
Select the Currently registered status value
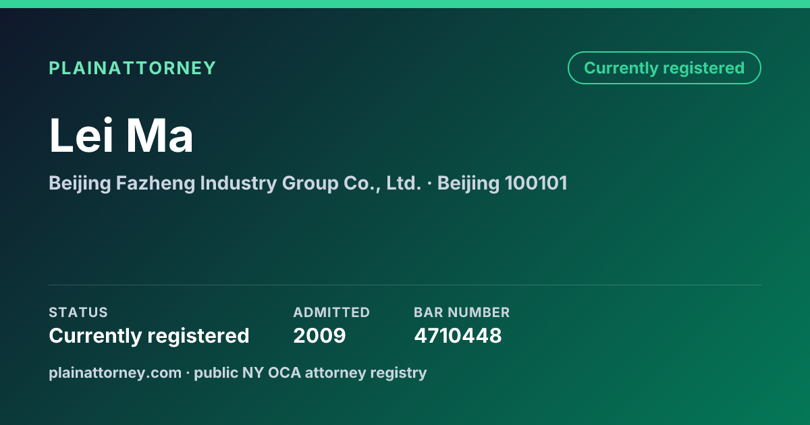click(149, 335)
